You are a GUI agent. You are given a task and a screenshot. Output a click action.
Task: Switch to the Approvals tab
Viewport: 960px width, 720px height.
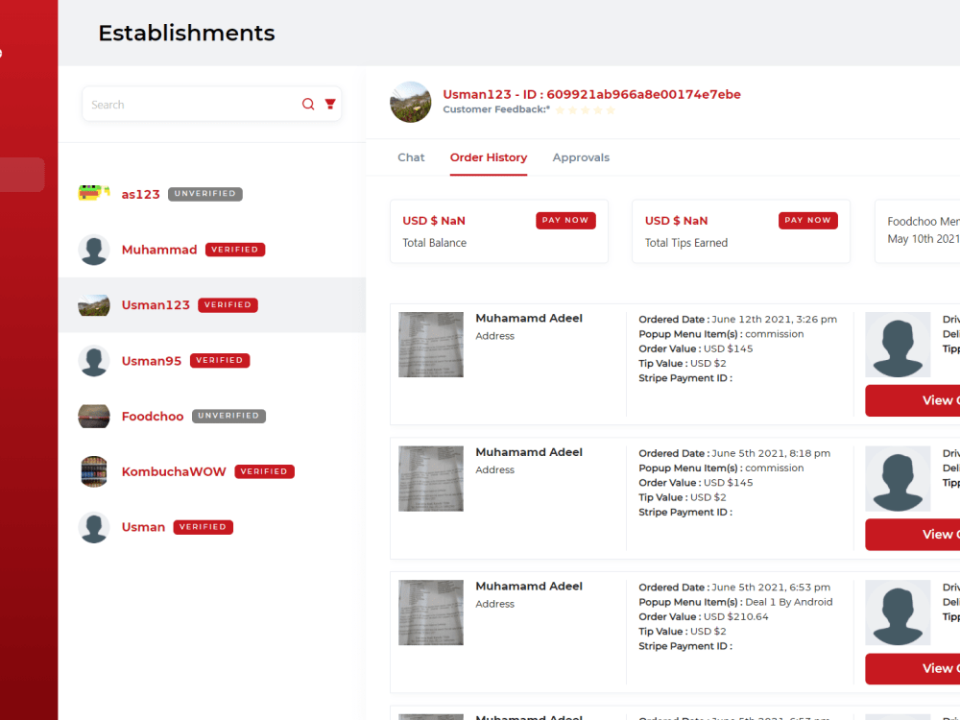pos(581,158)
